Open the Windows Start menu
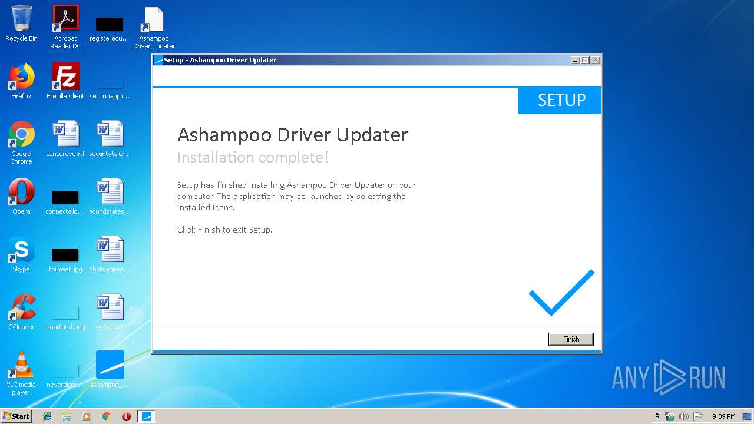The height and width of the screenshot is (424, 754). click(16, 416)
